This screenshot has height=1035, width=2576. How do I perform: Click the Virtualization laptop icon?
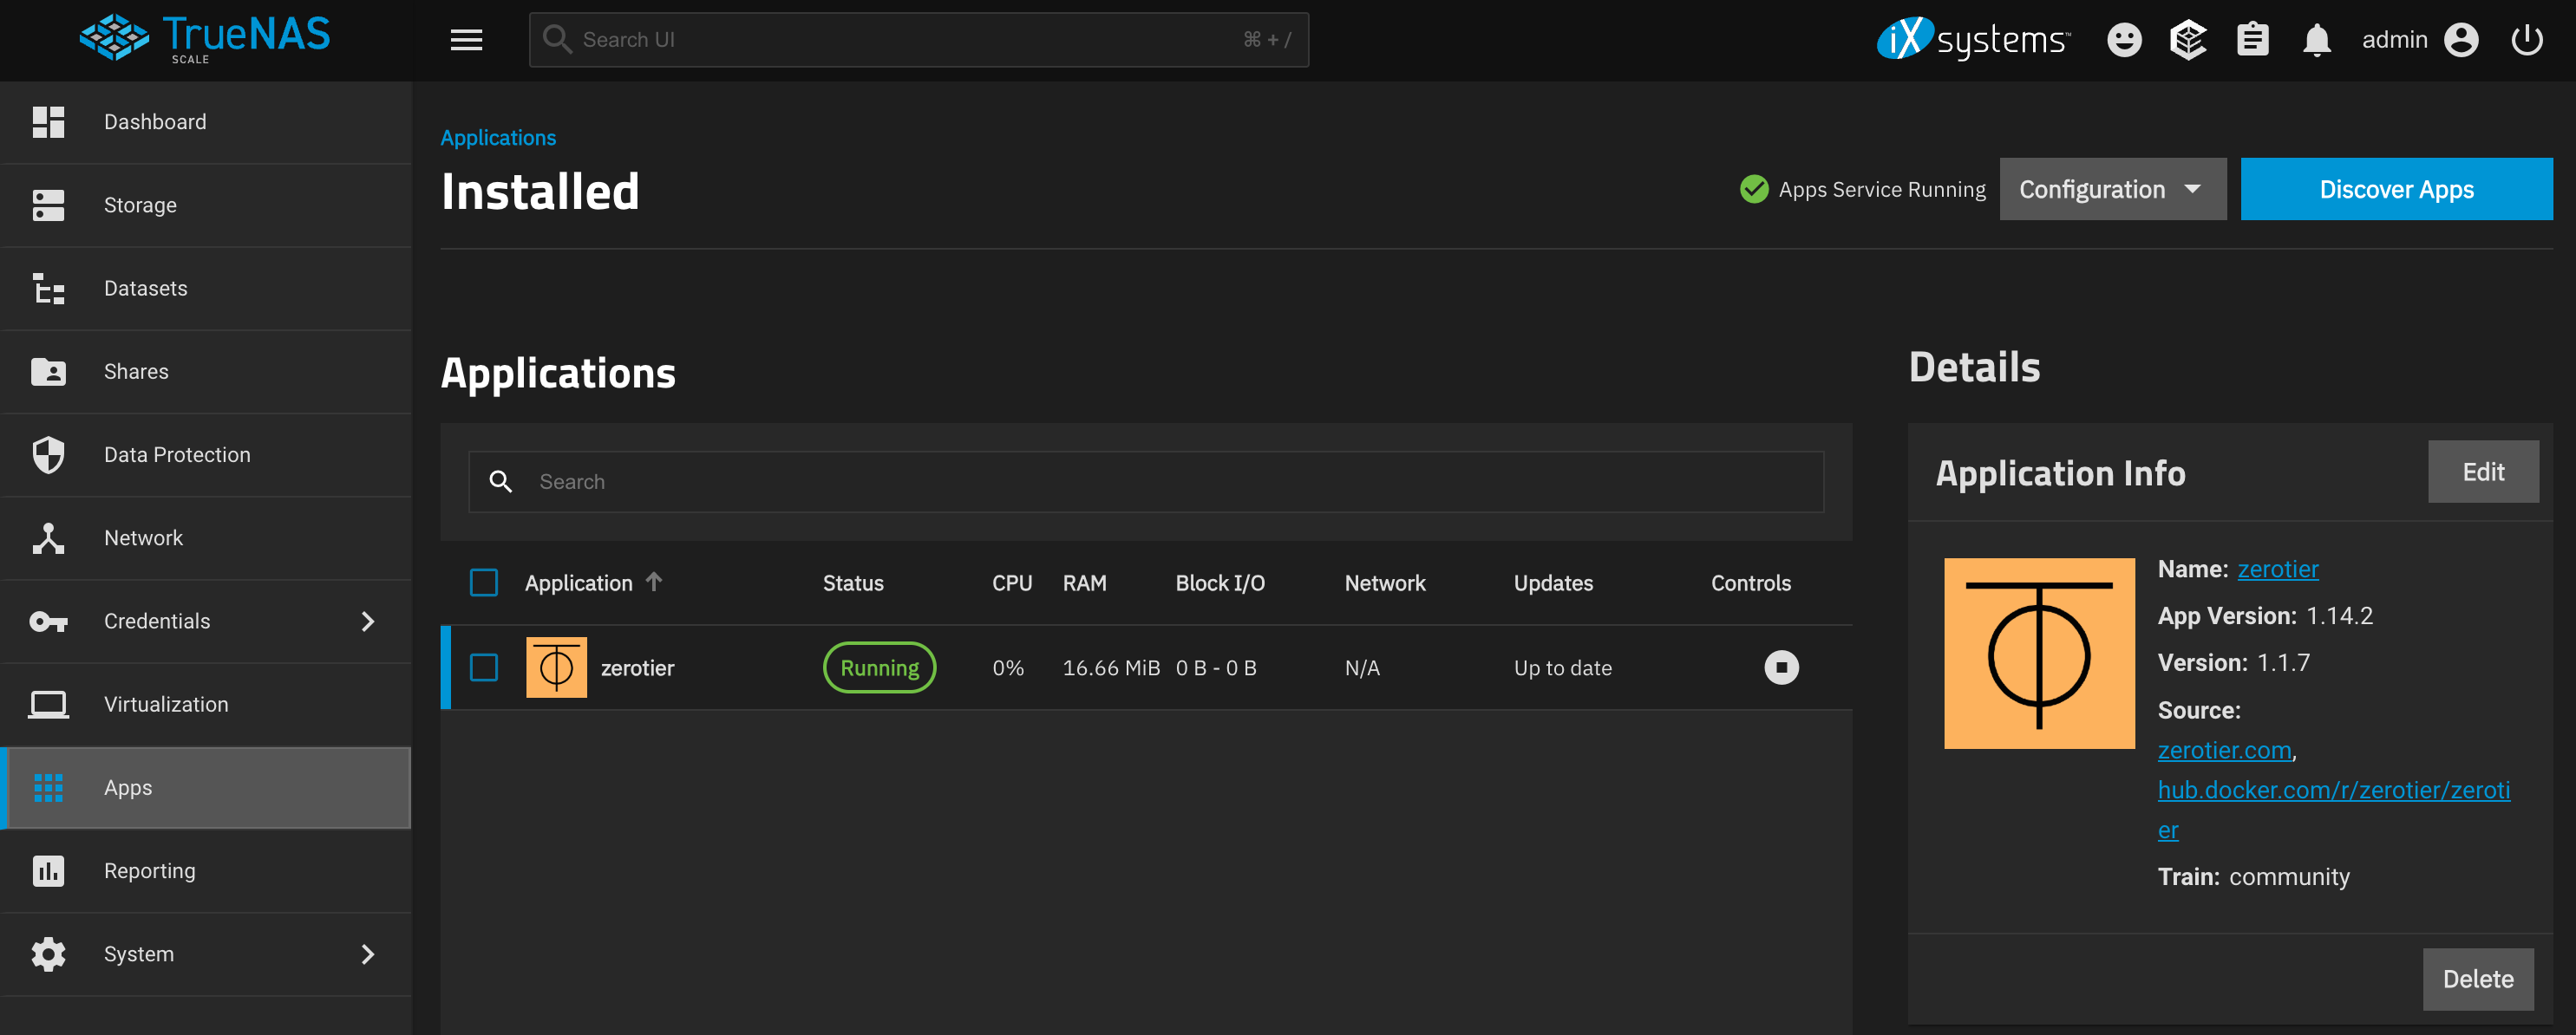[x=48, y=705]
